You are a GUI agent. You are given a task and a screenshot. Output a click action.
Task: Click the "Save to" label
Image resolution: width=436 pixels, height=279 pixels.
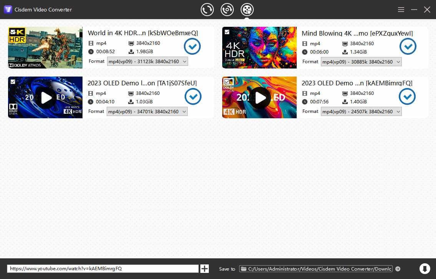pyautogui.click(x=227, y=269)
